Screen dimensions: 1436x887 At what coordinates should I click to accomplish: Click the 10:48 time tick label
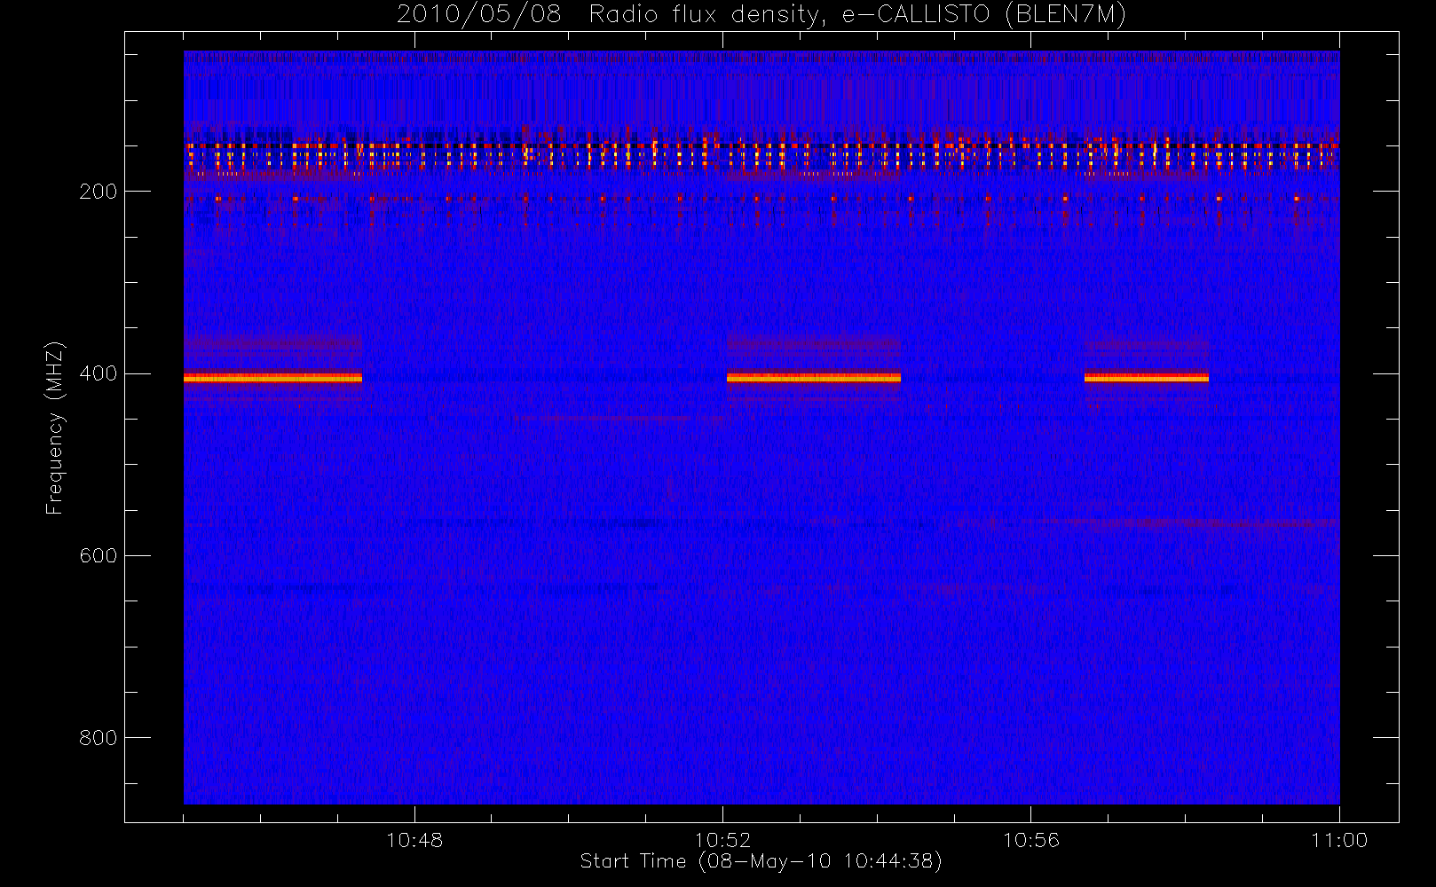coord(414,840)
